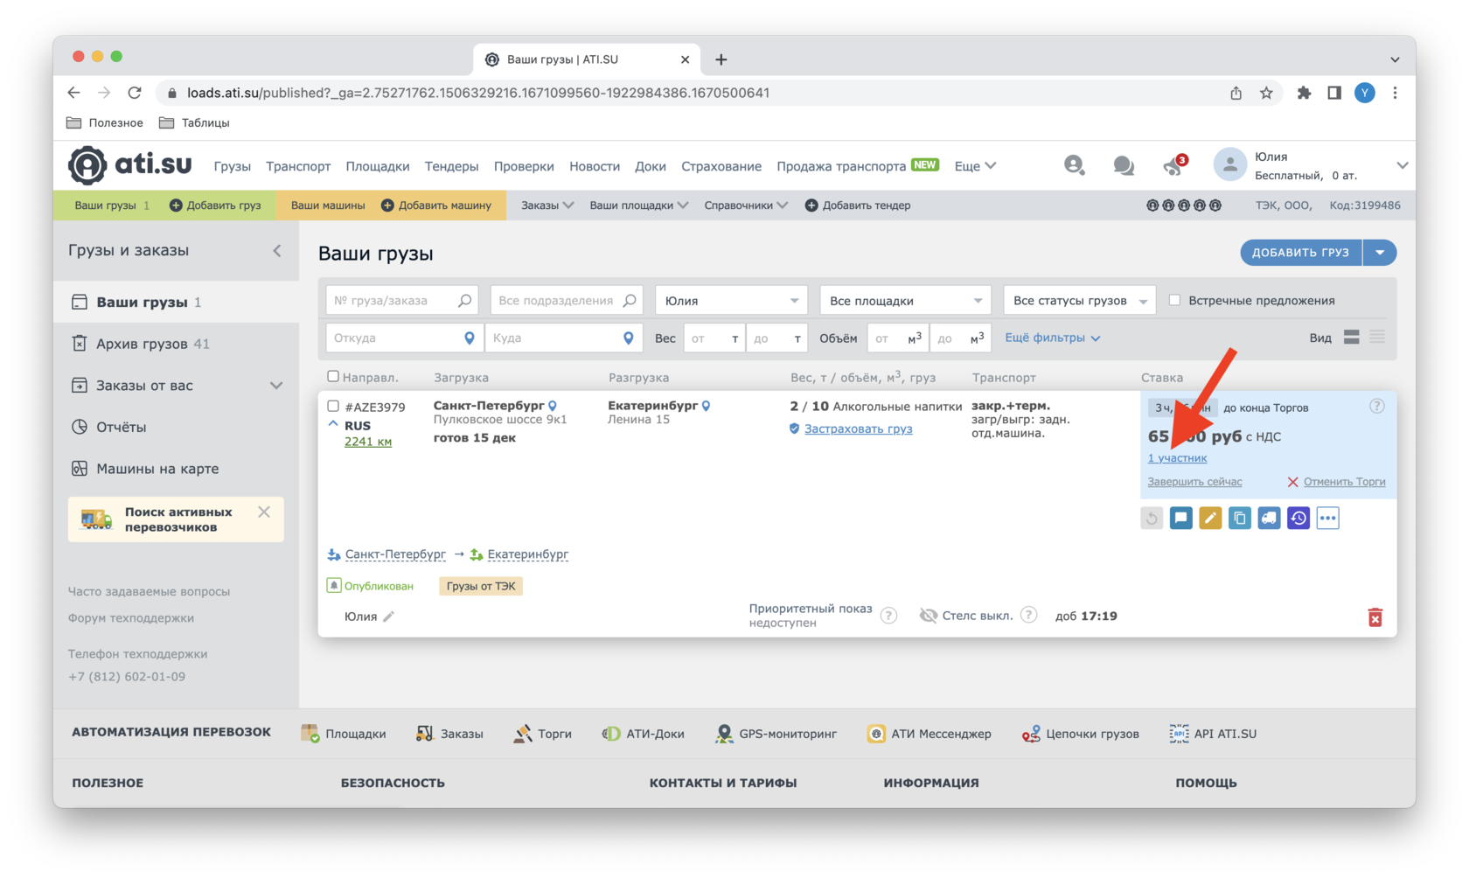Viewport: 1469px width, 878px height.
Task: Open the Грузы menu item
Action: pos(232,166)
